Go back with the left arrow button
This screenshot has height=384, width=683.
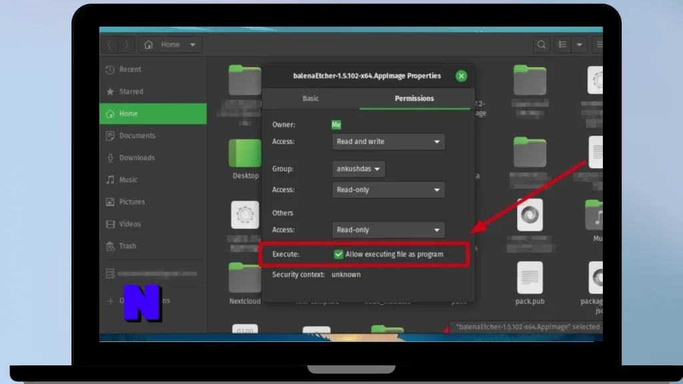[x=110, y=45]
